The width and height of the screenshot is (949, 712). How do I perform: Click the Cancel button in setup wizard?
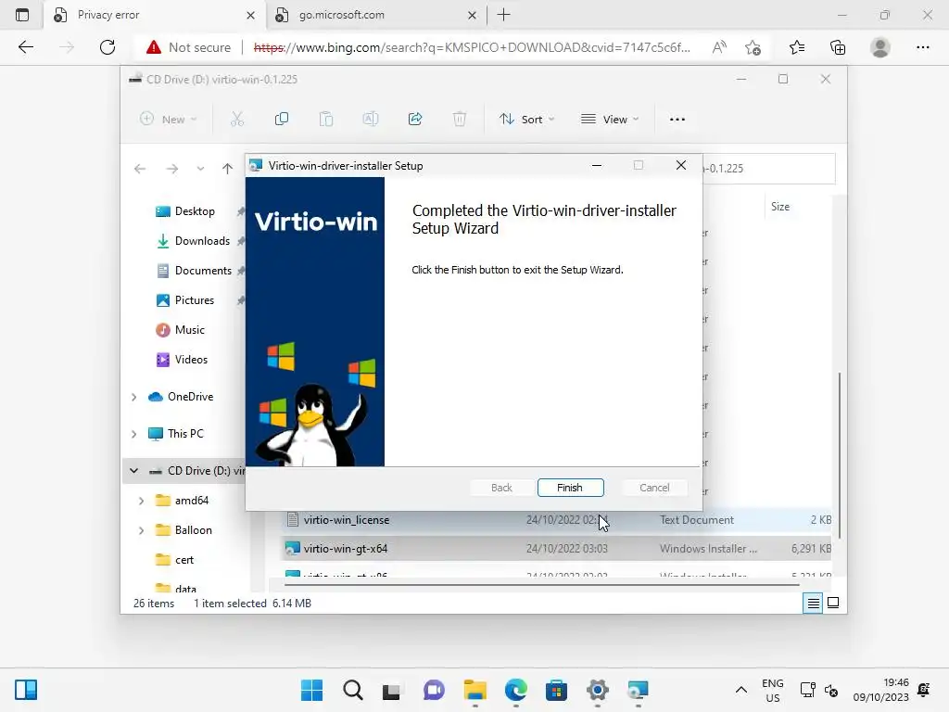654,488
